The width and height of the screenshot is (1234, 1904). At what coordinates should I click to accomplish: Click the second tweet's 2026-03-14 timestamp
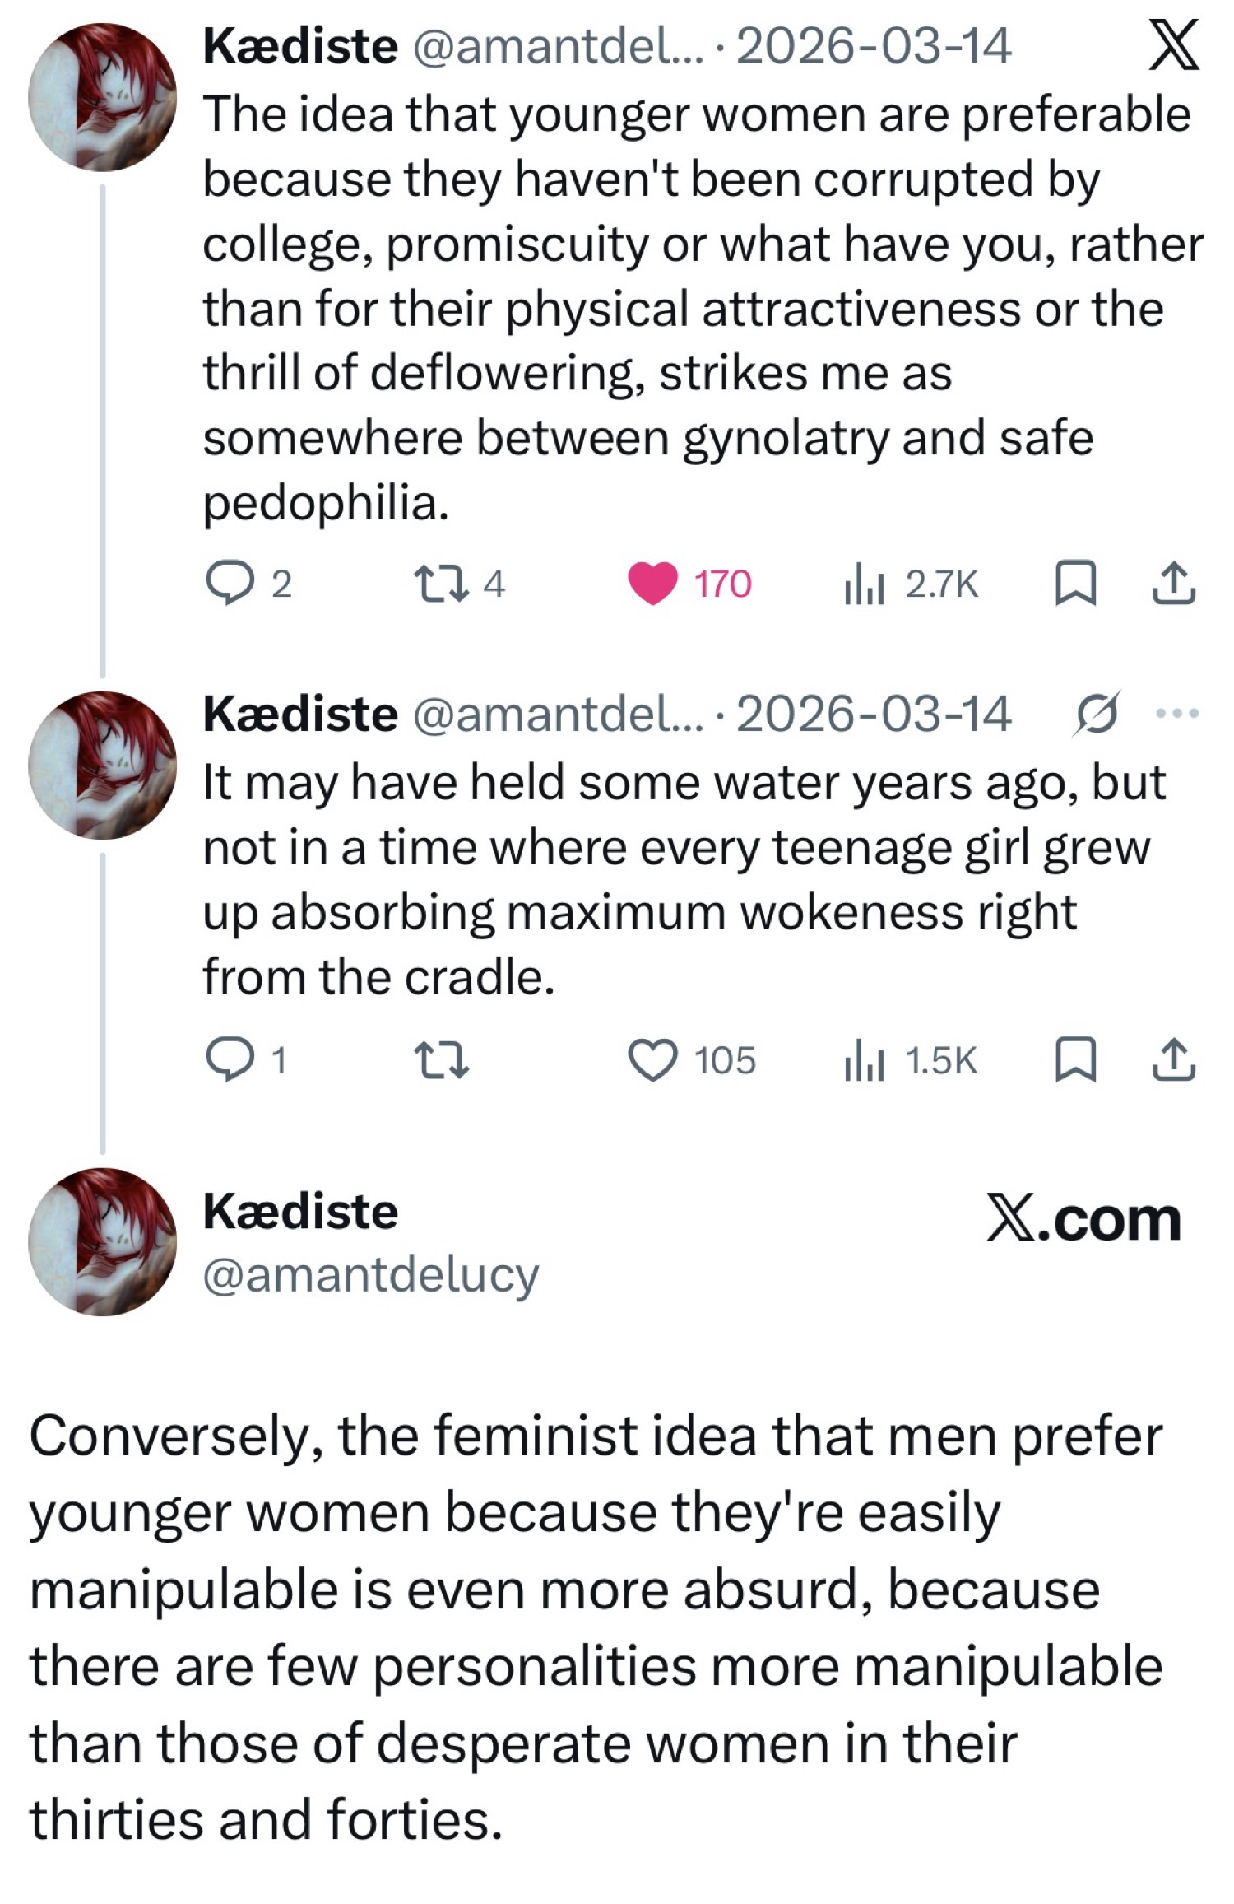[x=874, y=715]
